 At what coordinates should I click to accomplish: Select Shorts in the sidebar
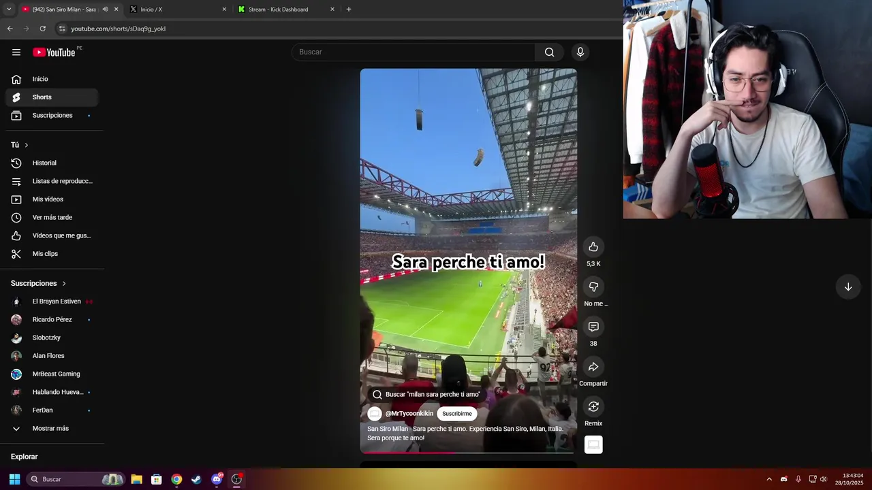[x=52, y=97]
